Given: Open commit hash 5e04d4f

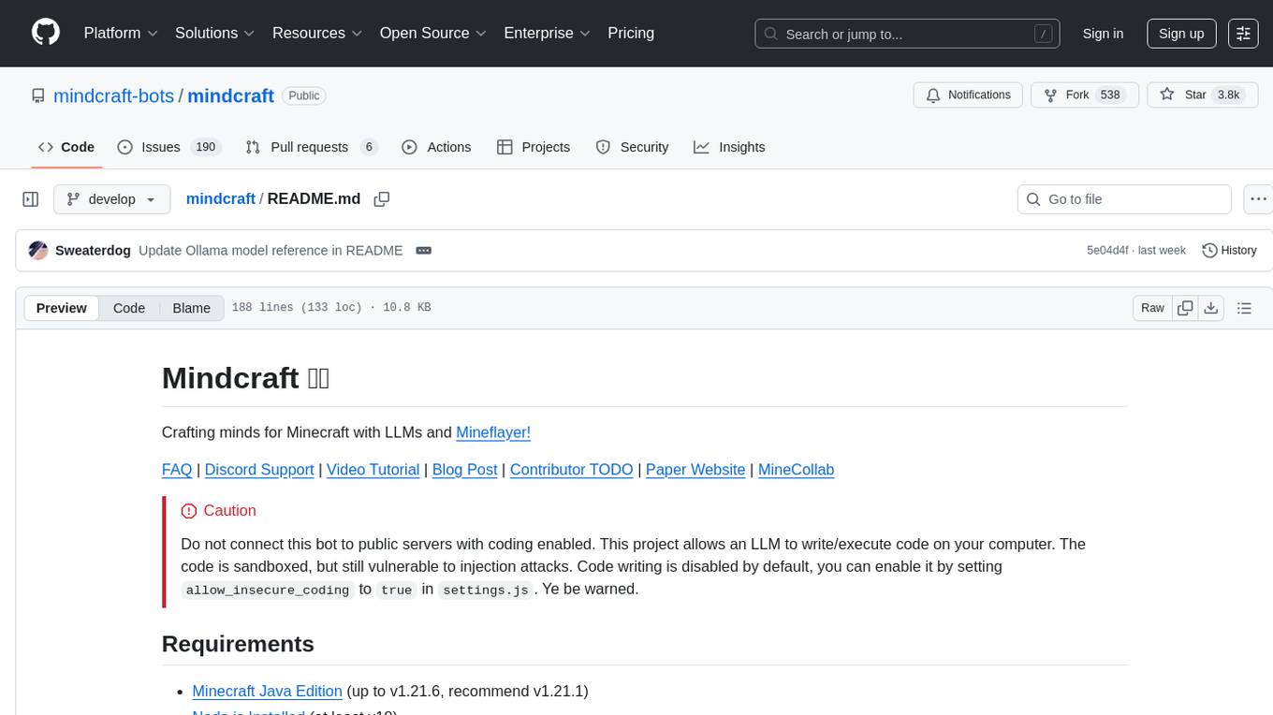Looking at the screenshot, I should click(x=1107, y=251).
